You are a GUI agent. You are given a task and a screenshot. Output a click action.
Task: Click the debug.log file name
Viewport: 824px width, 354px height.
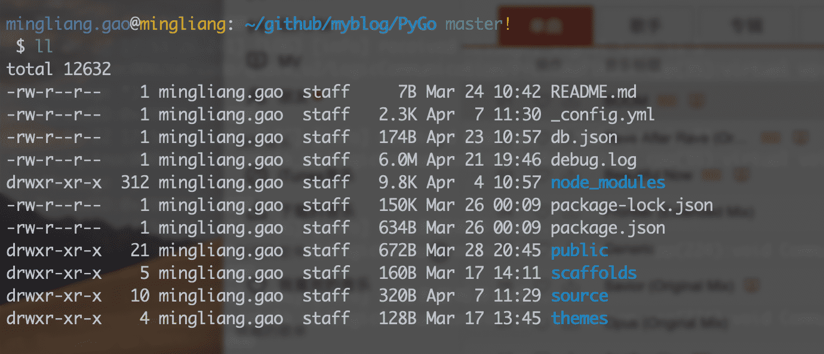click(594, 160)
